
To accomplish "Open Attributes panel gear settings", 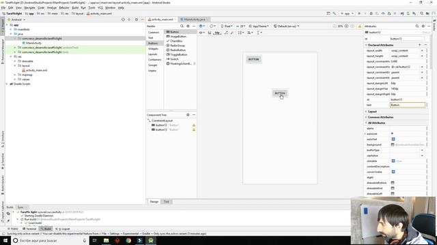I will pyautogui.click(x=423, y=26).
